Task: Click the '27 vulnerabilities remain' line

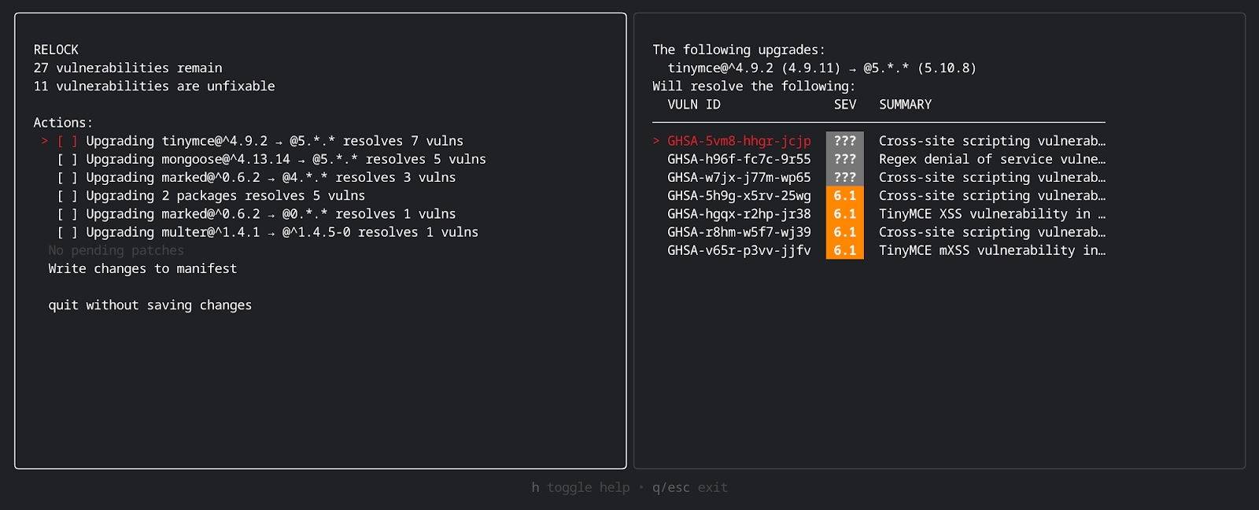Action: (127, 68)
